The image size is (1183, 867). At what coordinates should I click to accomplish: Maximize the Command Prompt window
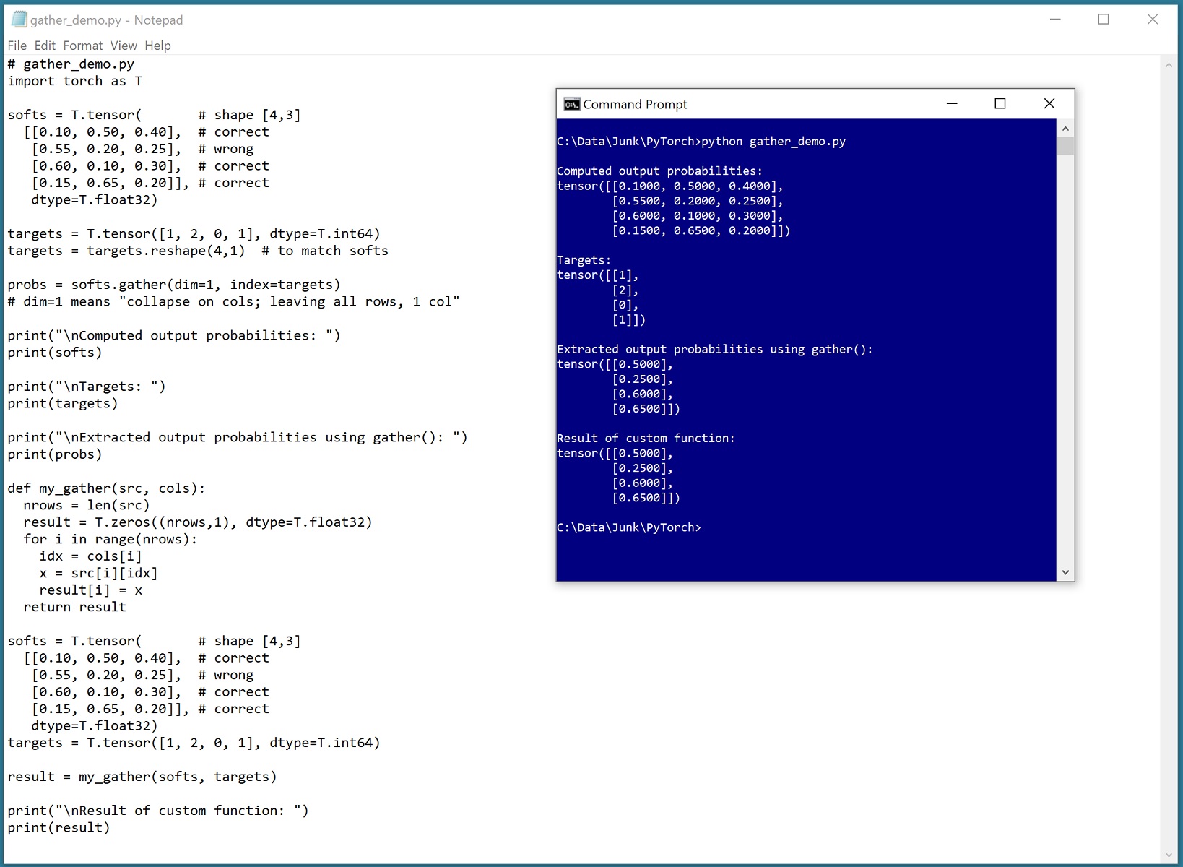coord(1000,104)
